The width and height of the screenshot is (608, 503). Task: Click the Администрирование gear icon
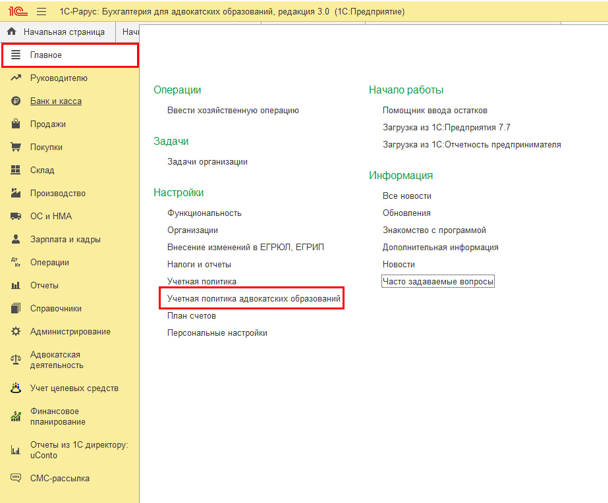coord(16,332)
